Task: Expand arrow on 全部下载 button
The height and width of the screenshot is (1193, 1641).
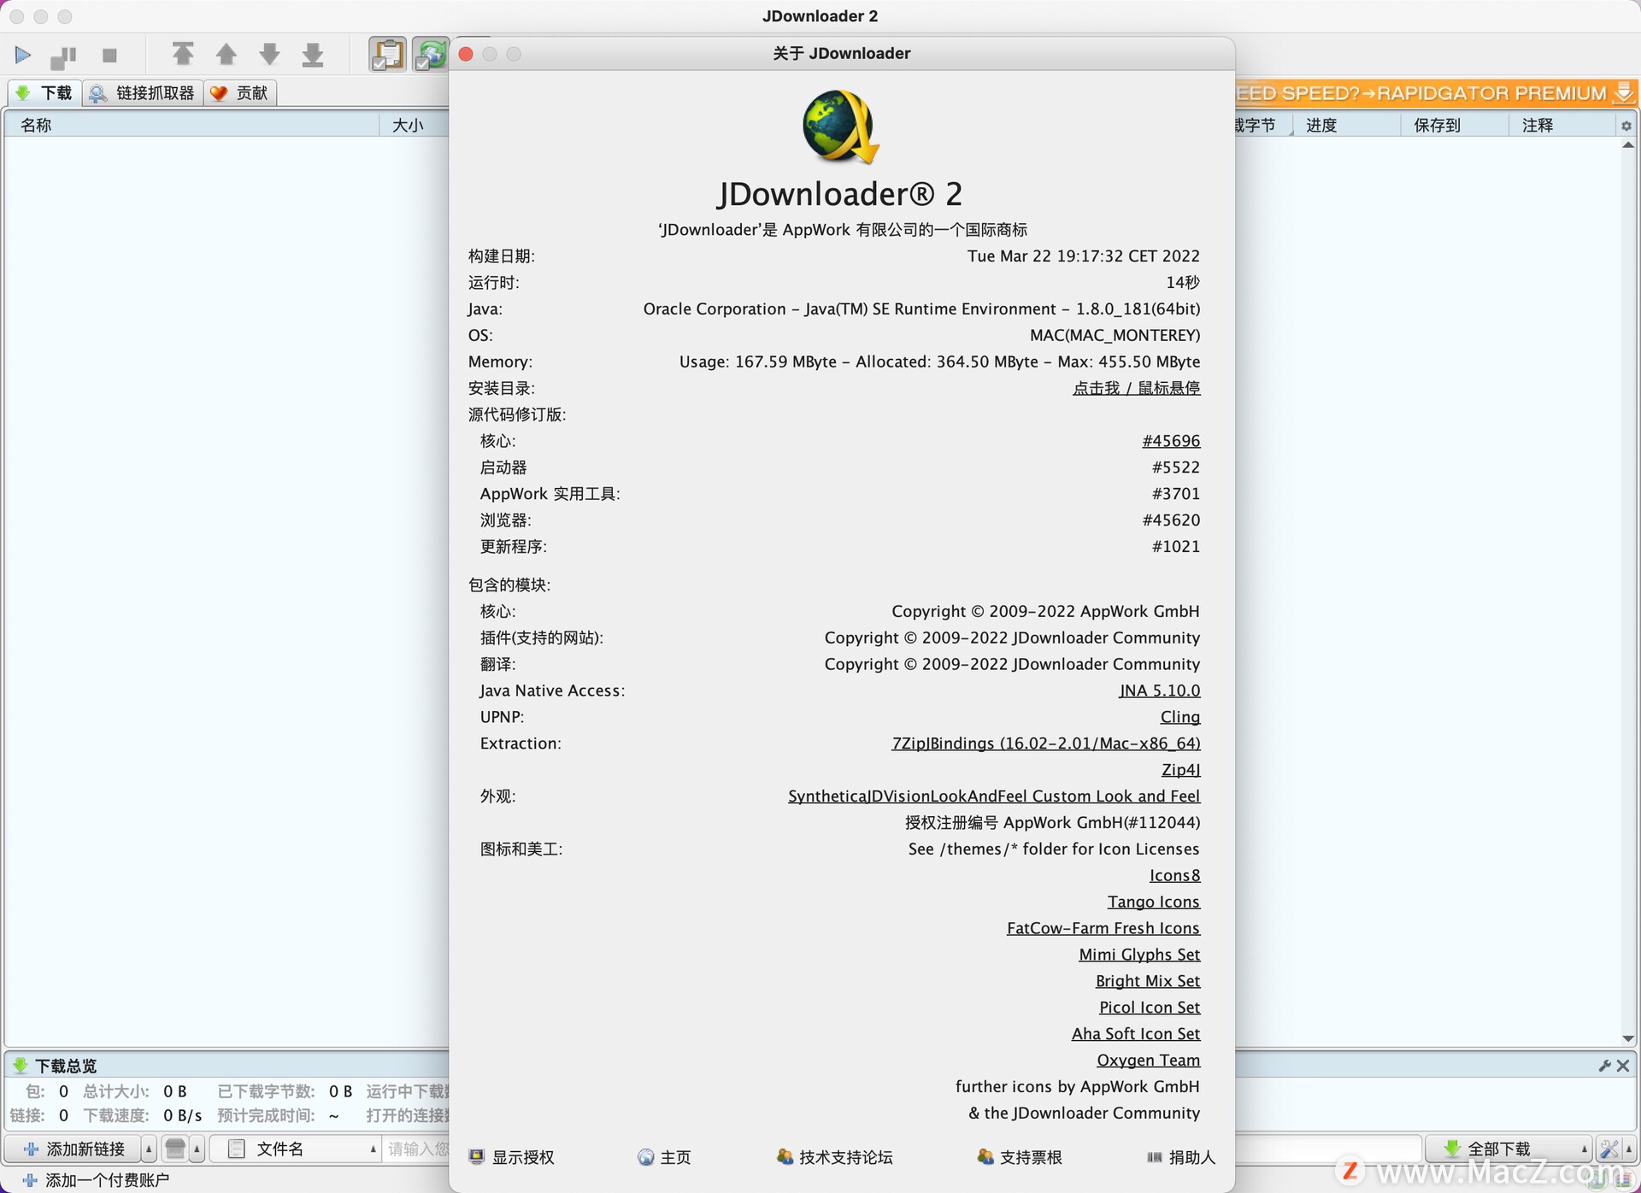Action: click(x=1584, y=1149)
